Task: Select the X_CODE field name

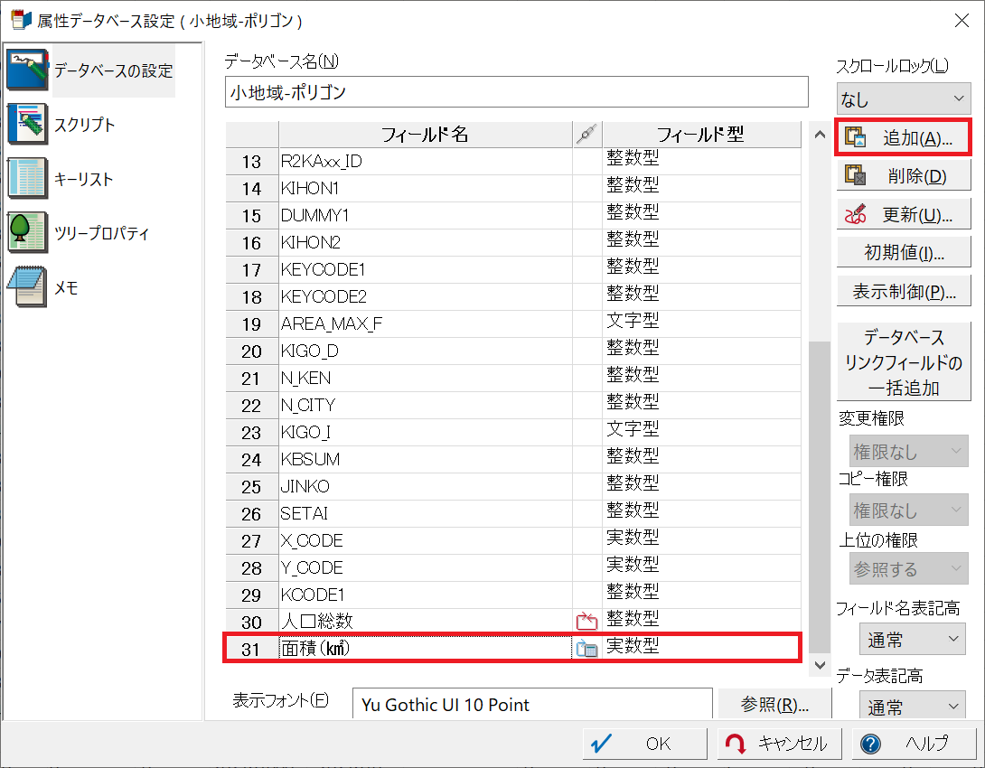Action: click(312, 540)
